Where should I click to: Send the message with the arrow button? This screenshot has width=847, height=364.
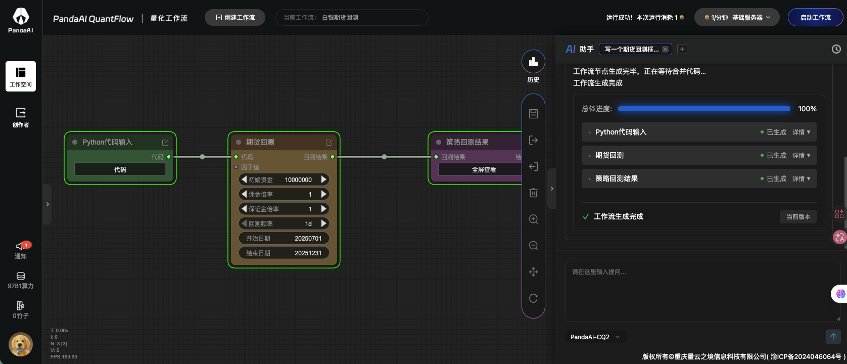click(x=833, y=336)
